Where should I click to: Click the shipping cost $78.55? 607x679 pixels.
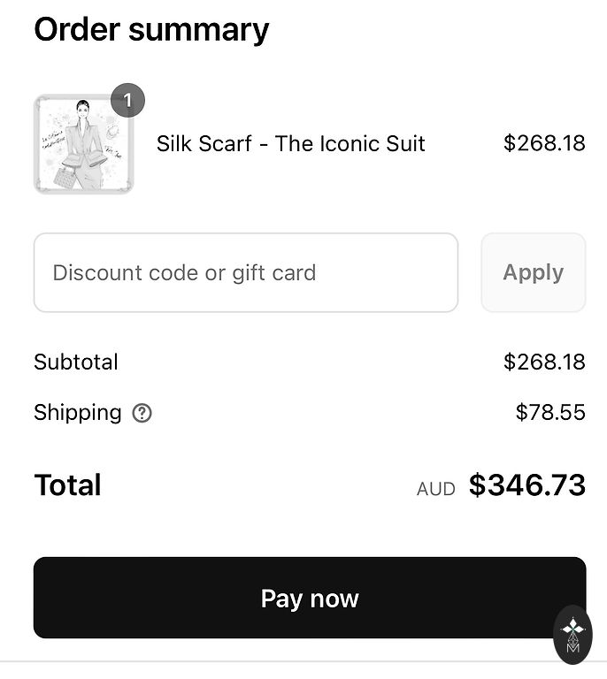[549, 413]
